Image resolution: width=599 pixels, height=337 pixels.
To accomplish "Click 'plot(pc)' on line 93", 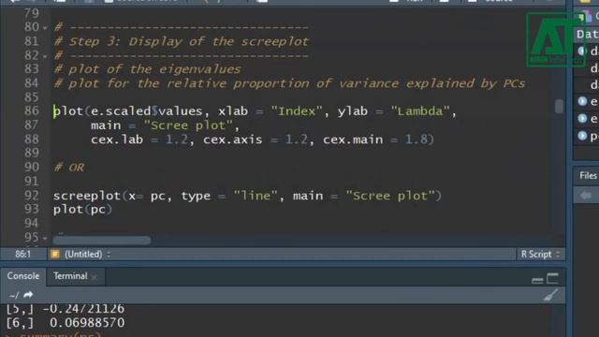I will 82,210.
